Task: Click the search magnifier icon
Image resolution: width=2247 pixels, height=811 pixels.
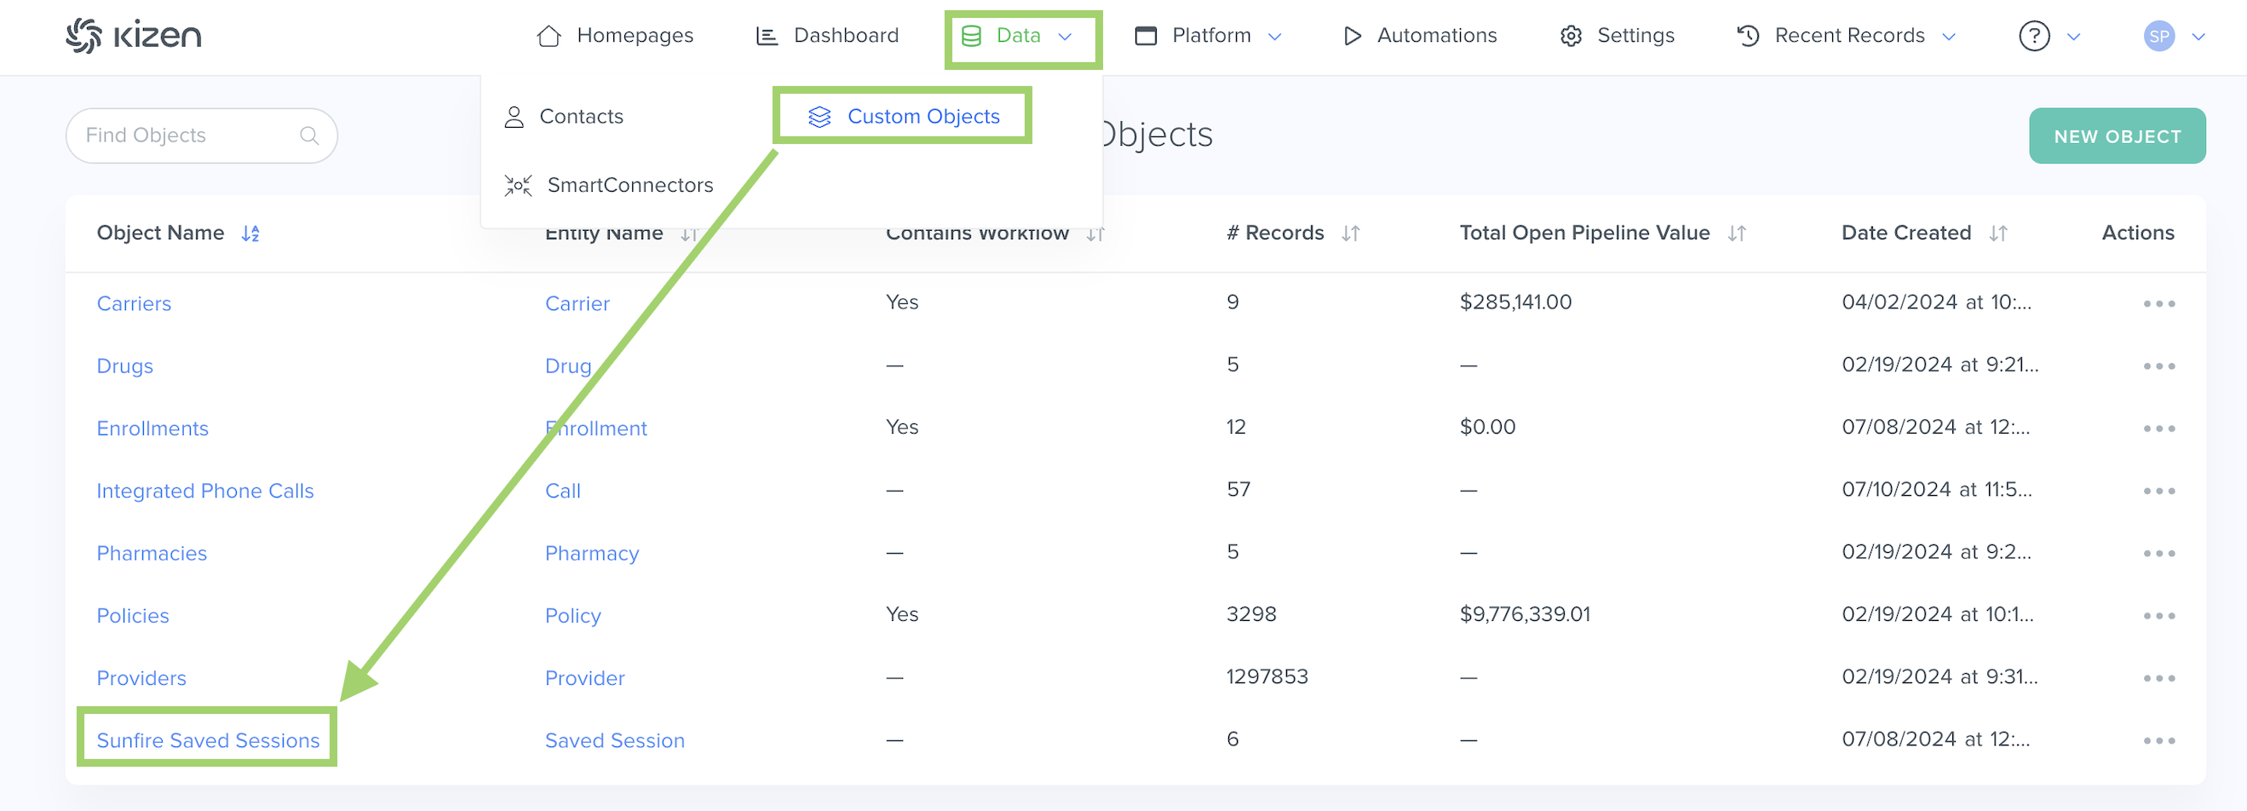Action: tap(309, 135)
